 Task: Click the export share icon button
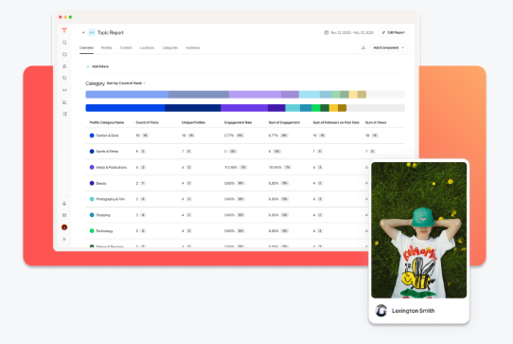(363, 47)
